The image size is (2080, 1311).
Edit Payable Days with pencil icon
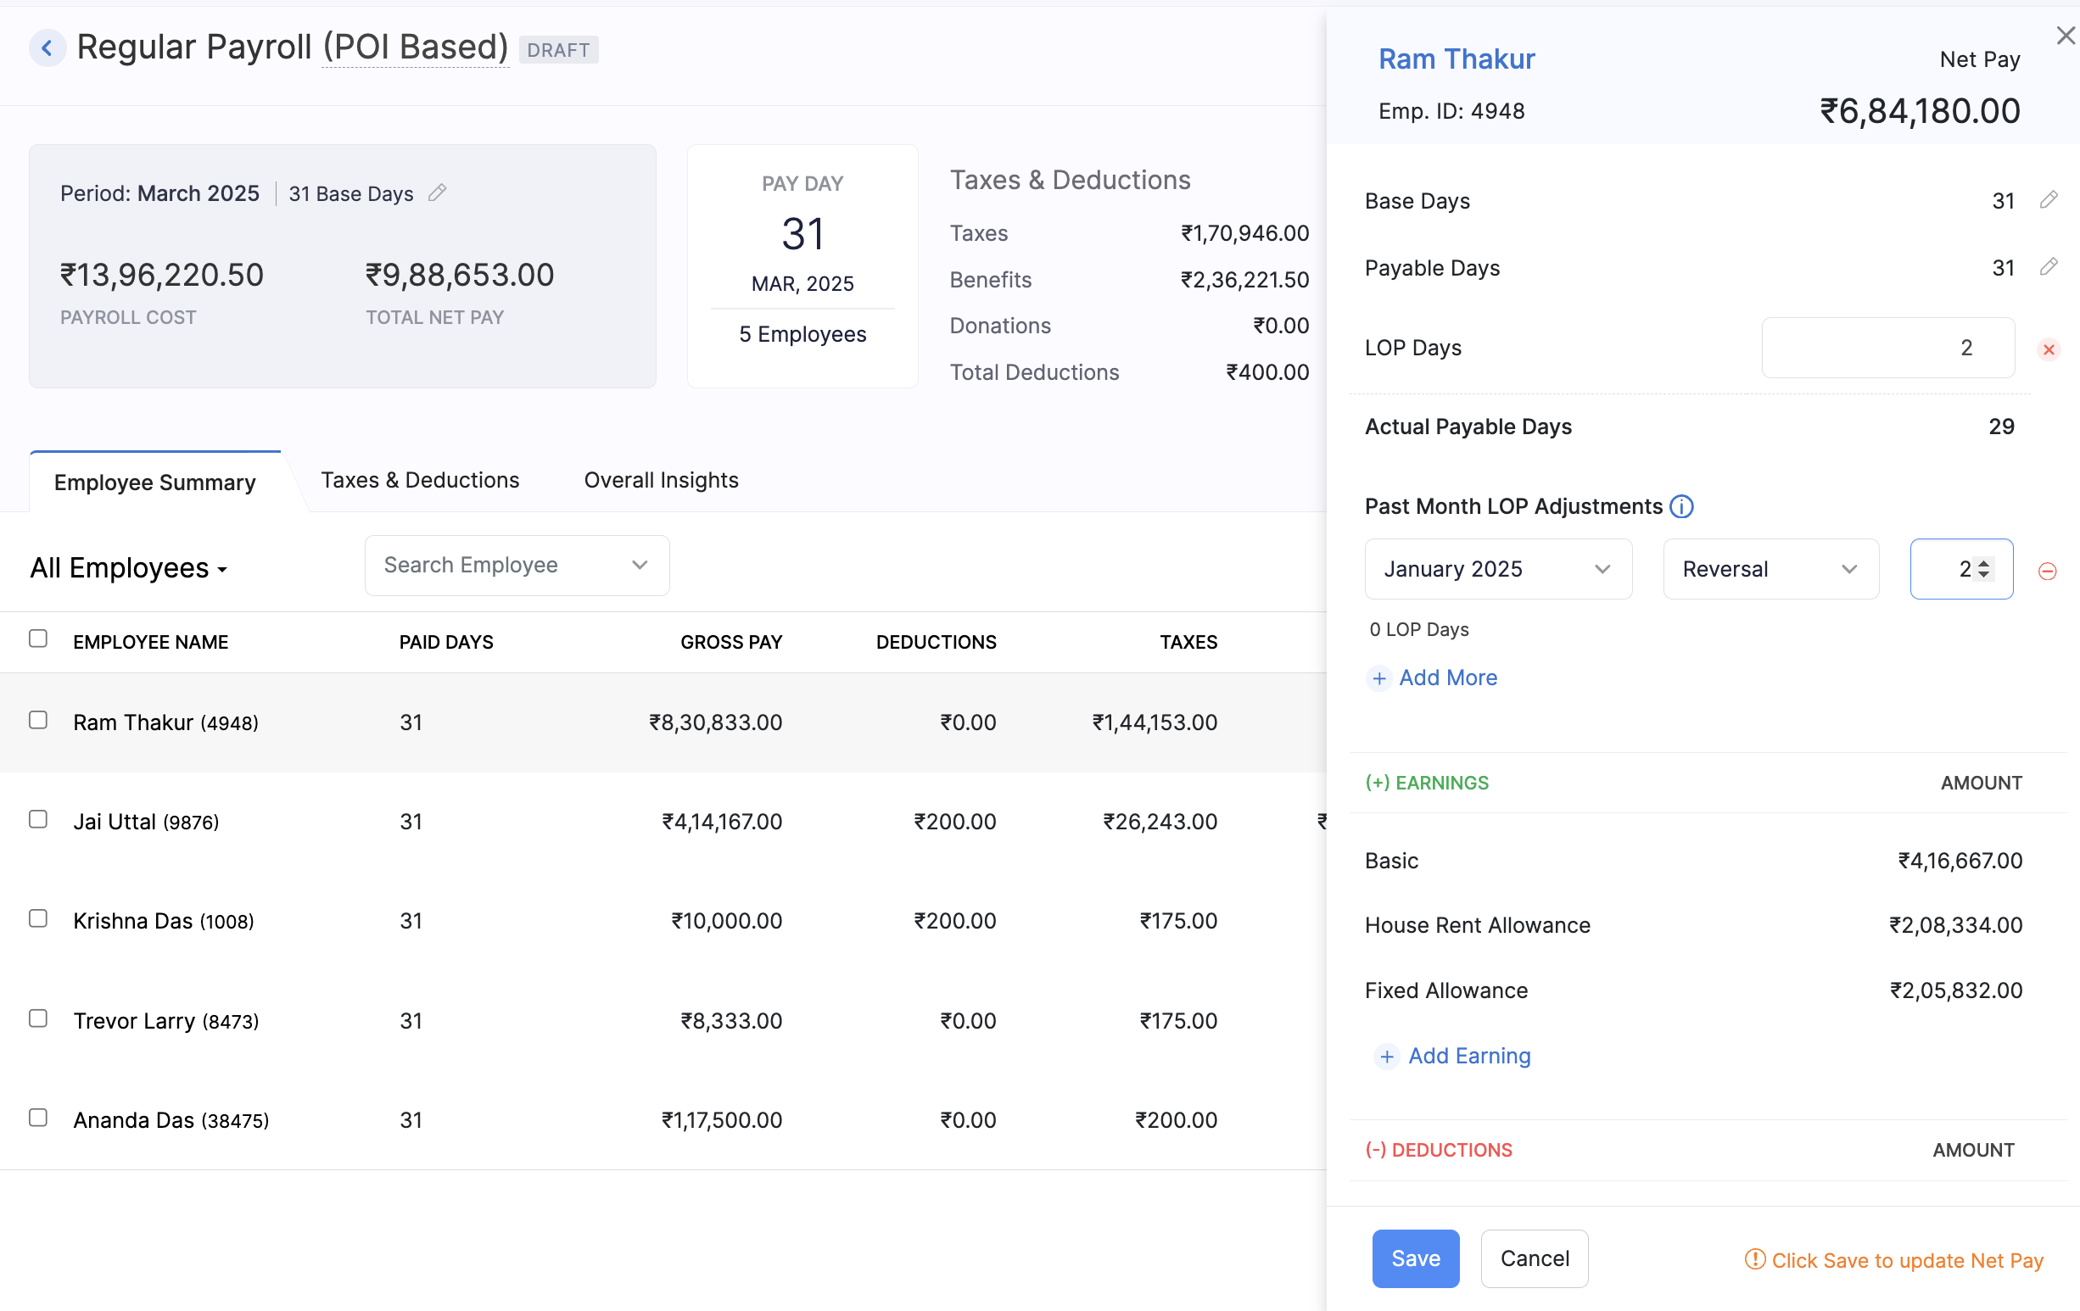tap(2048, 268)
